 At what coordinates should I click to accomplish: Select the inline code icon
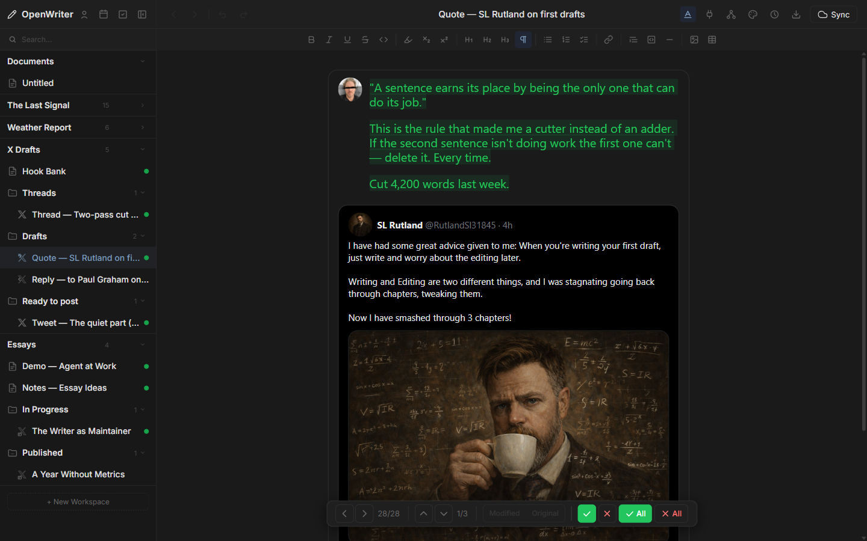pyautogui.click(x=384, y=39)
